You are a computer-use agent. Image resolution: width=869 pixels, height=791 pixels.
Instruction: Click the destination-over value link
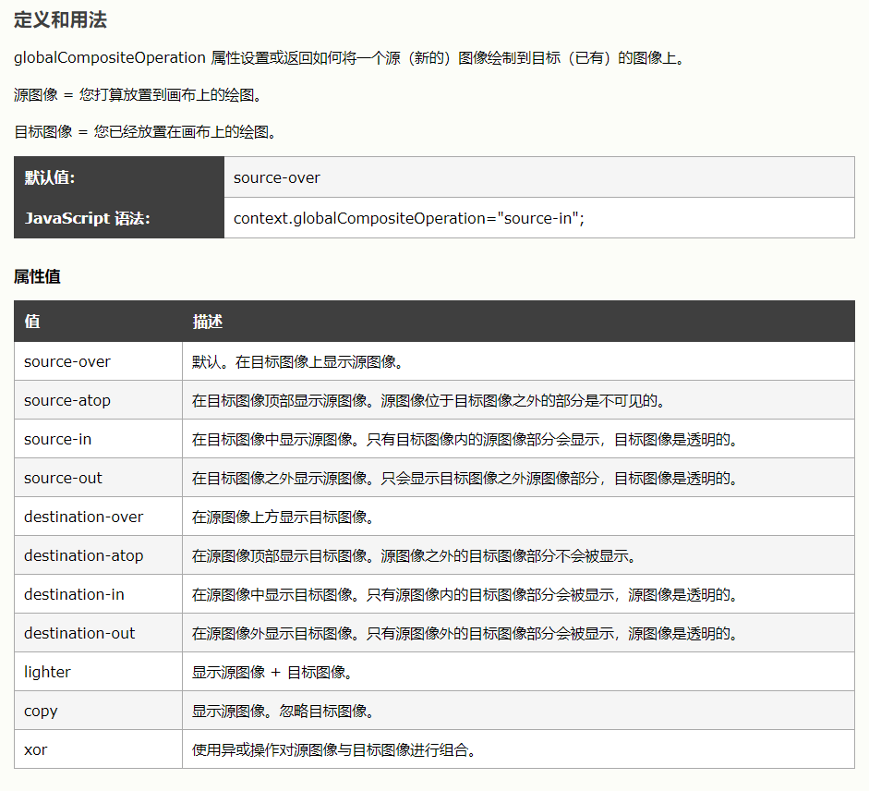tap(81, 517)
